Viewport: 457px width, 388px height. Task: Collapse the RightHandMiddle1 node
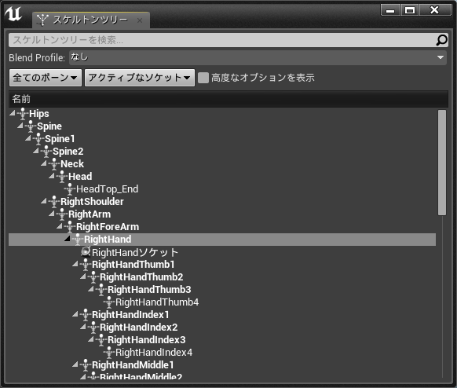click(x=75, y=364)
